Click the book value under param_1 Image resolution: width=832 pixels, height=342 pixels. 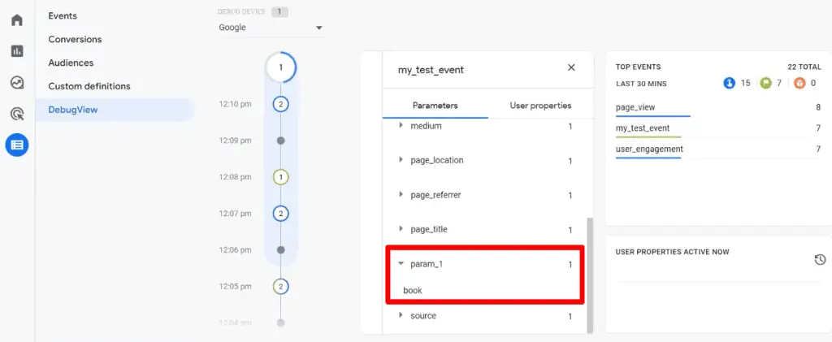412,290
